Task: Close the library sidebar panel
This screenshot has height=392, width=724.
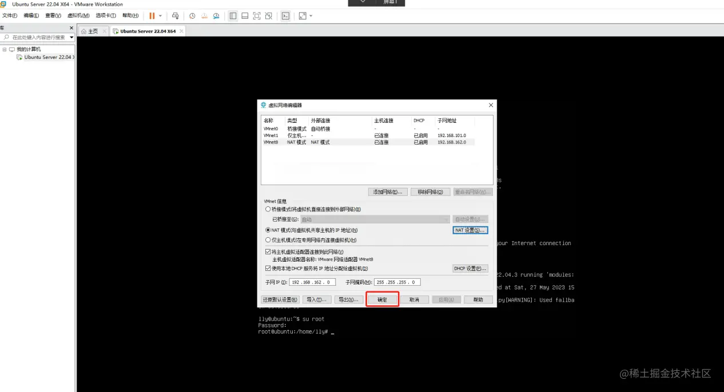Action: [71, 27]
